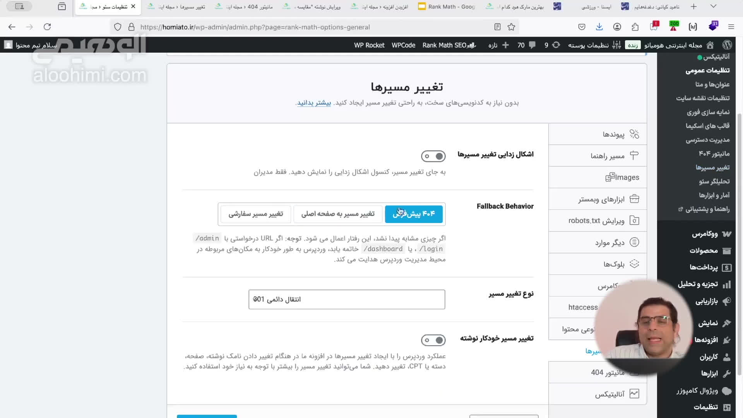The width and height of the screenshot is (743, 418).
Task: Open the Analytics (آنالیتیکس) settings tab
Action: pyautogui.click(x=597, y=394)
